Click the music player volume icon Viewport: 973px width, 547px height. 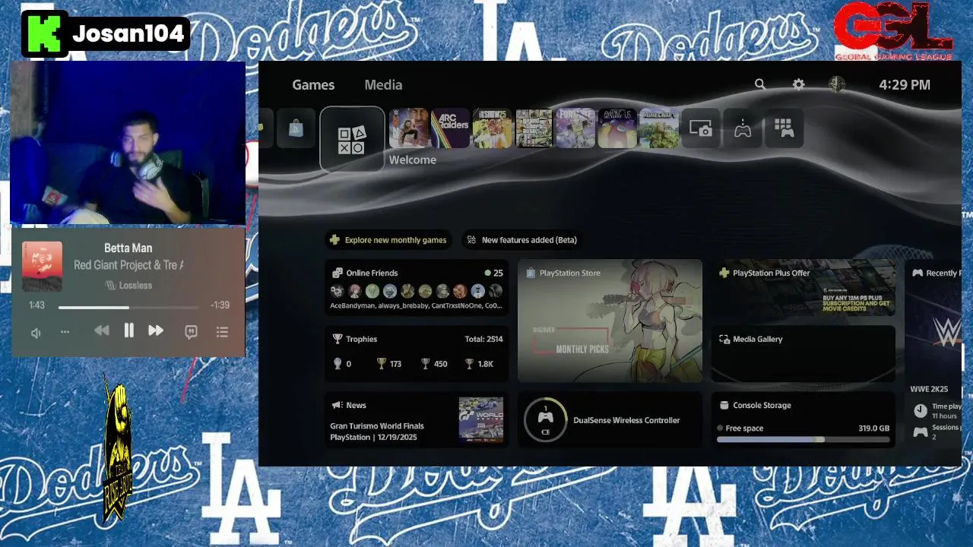click(x=36, y=333)
